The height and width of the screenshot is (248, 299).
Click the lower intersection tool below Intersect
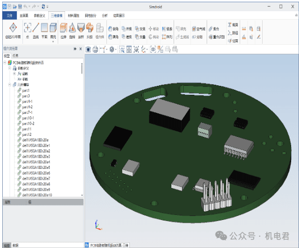click(141, 36)
